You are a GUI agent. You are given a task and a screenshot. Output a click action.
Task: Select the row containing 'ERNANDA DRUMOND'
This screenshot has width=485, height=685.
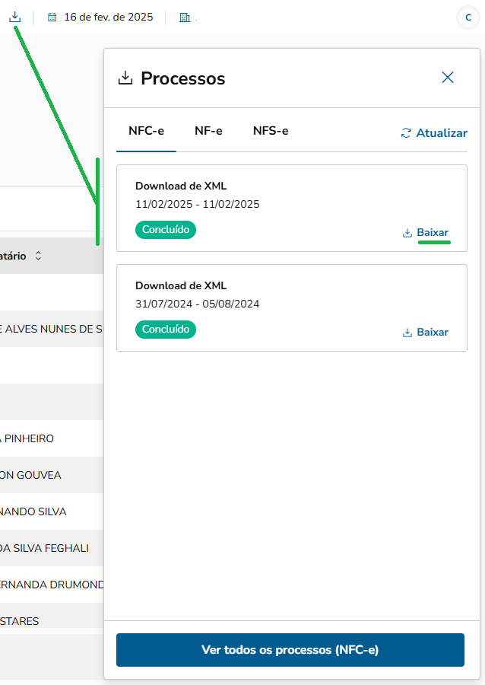tap(52, 585)
